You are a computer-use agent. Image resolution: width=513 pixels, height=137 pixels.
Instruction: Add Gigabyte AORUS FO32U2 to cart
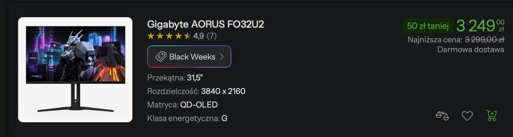tap(491, 115)
